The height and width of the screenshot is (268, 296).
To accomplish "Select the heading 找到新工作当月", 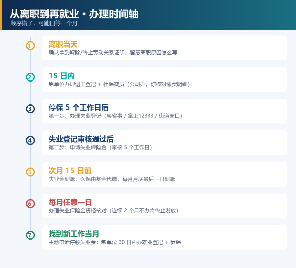I will coord(74,234).
